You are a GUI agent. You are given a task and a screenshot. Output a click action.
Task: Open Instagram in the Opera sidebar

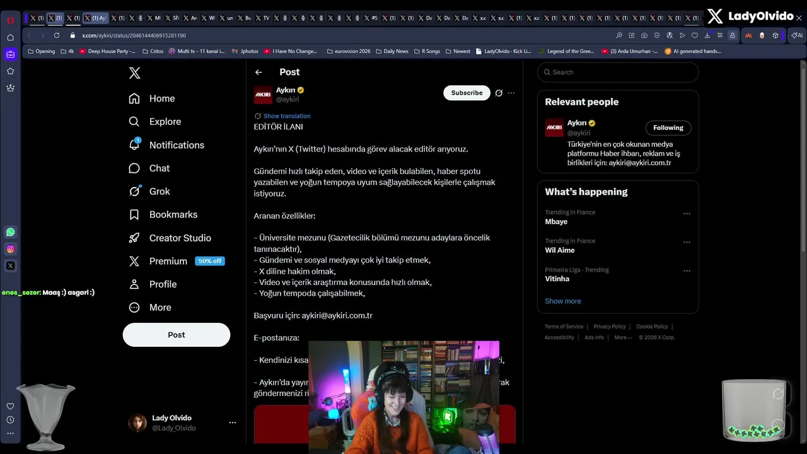[10, 249]
